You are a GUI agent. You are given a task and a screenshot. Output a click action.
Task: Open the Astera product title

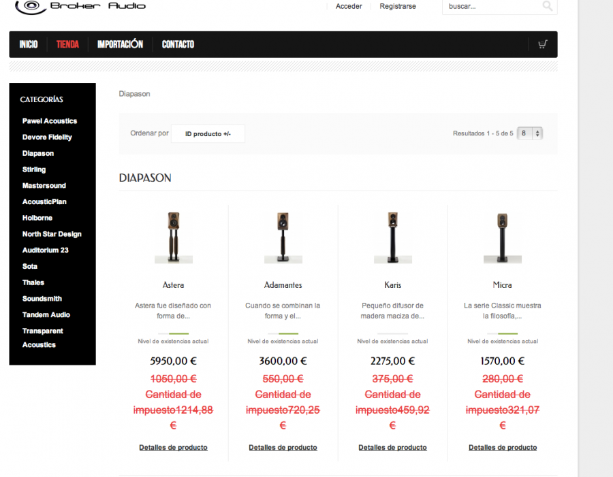[x=173, y=285]
